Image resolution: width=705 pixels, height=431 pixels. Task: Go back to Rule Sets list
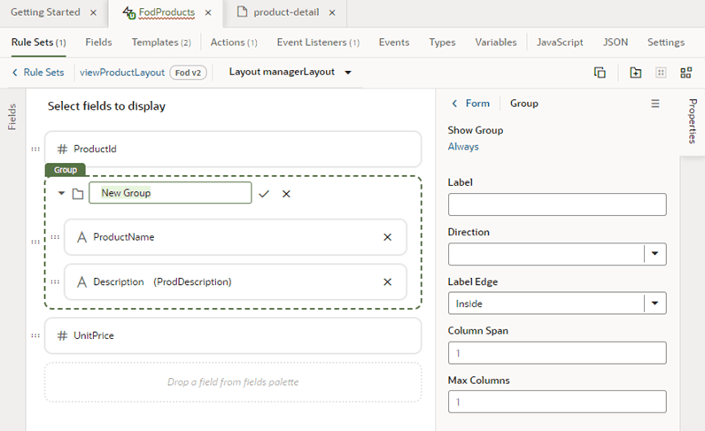coord(38,73)
